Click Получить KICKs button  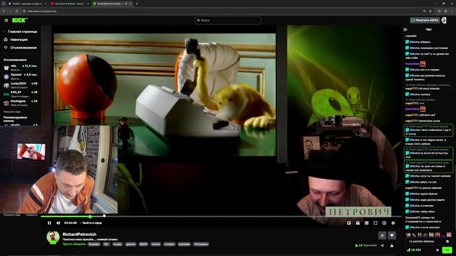coord(425,20)
